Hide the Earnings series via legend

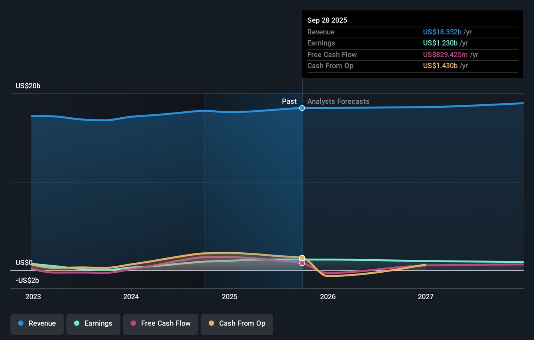coord(93,324)
